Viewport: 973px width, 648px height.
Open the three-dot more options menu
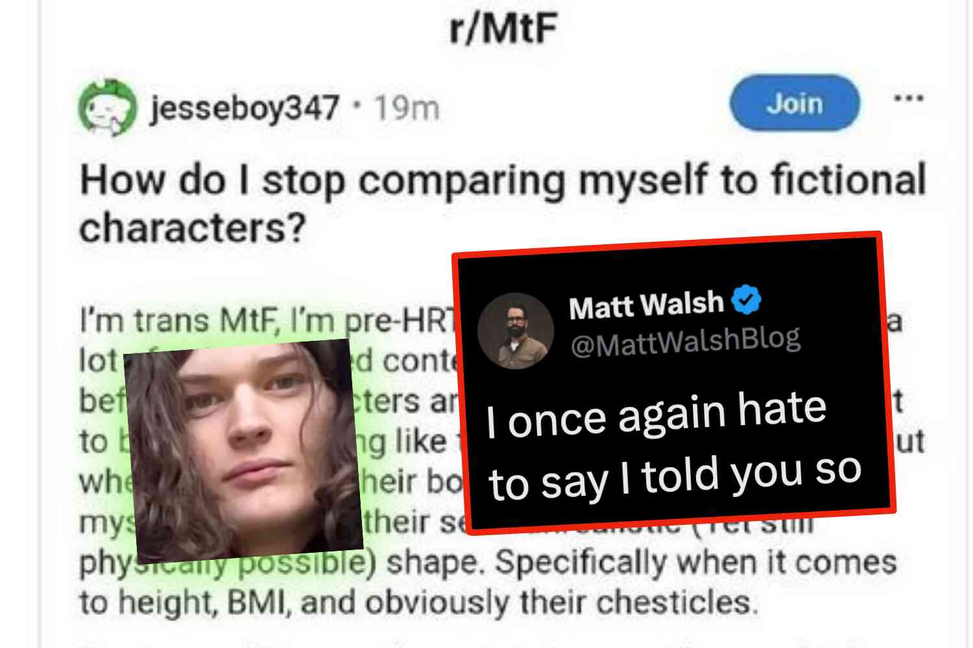tap(908, 99)
